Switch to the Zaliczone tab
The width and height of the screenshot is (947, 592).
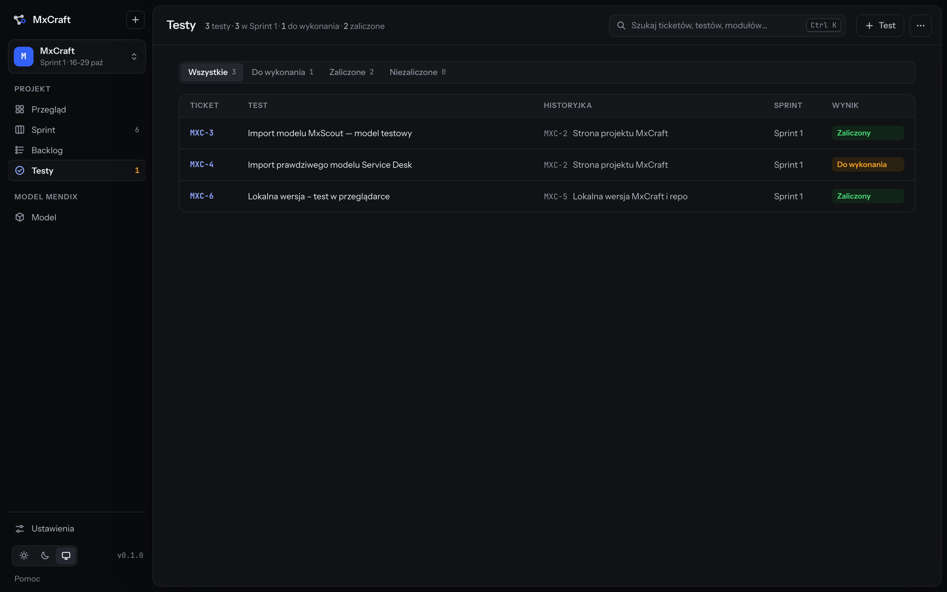pos(352,72)
